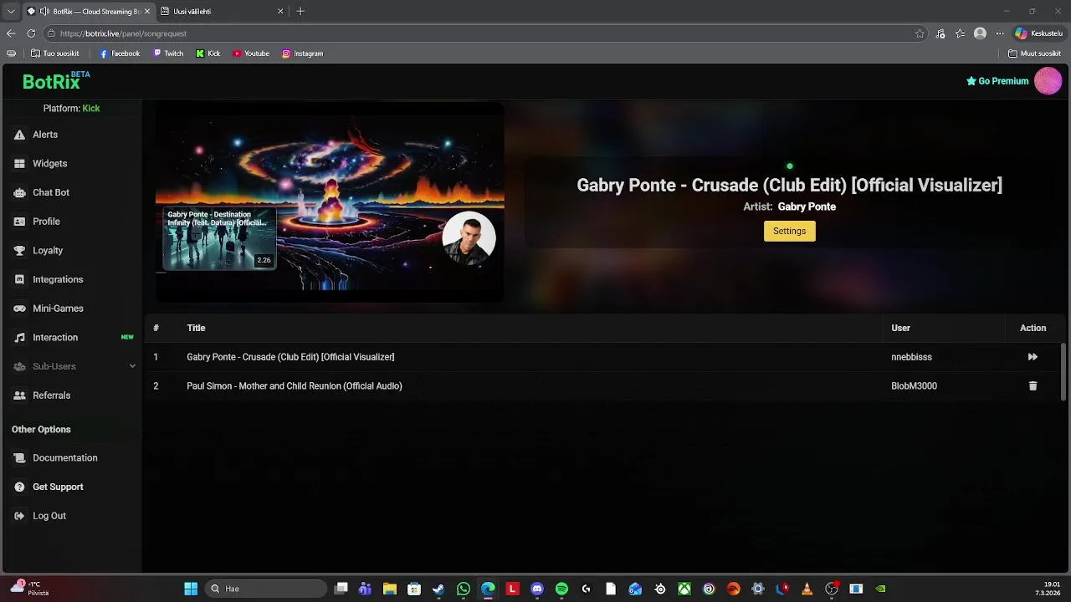This screenshot has width=1071, height=602.
Task: Click the Destination Infinity mini video preview
Action: tap(219, 239)
